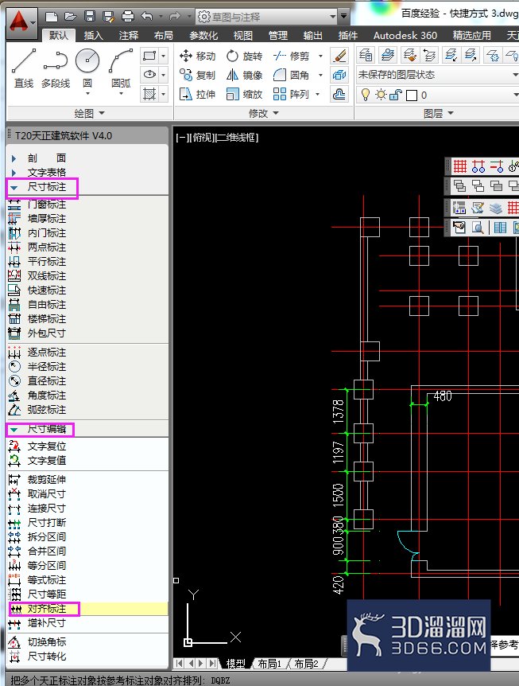Screen dimensions: 519x686
Task: Select the 多段线 polyline tool
Action: point(56,68)
